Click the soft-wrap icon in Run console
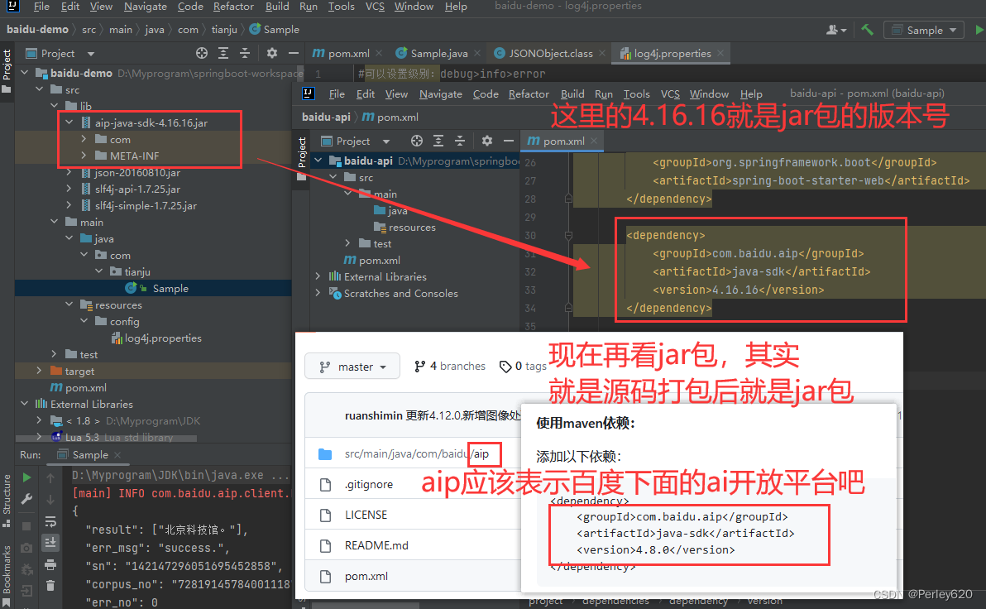 (50, 521)
